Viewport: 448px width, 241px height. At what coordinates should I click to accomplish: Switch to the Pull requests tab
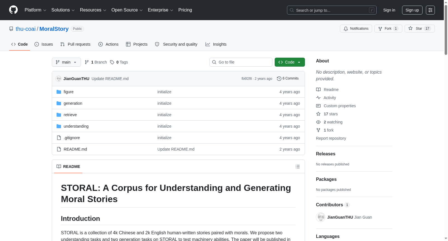pos(75,44)
